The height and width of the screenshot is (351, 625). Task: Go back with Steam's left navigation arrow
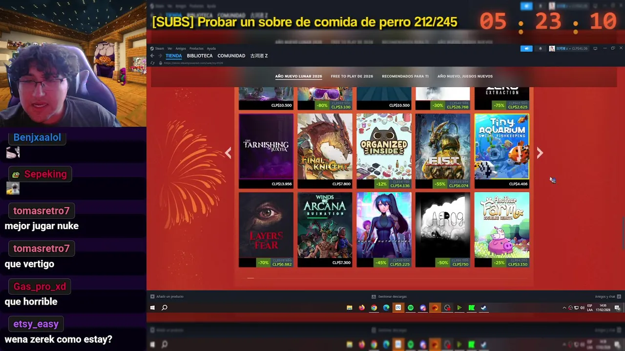tap(152, 56)
